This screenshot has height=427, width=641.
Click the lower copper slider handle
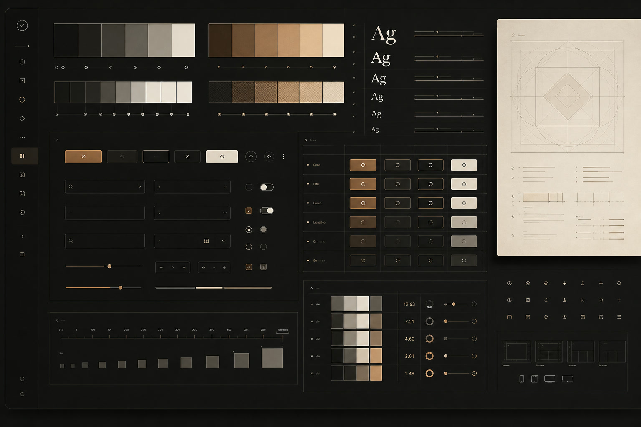120,288
